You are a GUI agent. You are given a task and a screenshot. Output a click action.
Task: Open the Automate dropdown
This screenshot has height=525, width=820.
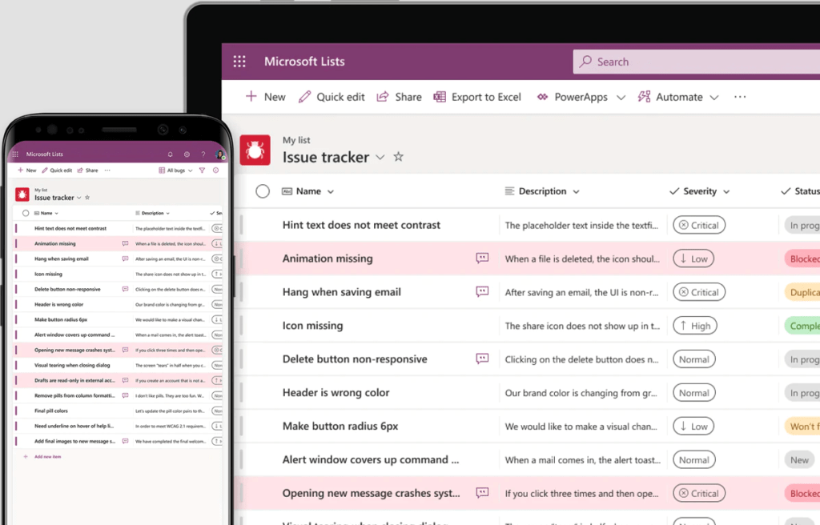[714, 98]
